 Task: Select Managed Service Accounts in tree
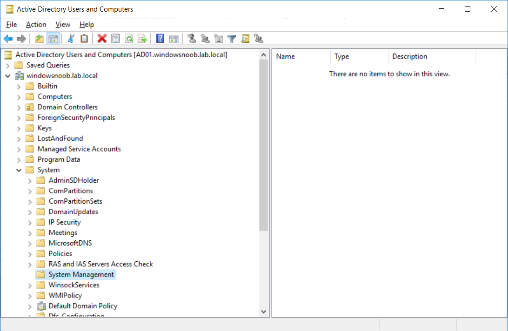pyautogui.click(x=79, y=149)
